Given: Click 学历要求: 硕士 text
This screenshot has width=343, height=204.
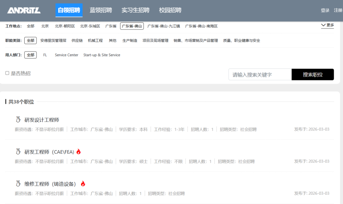Looking at the screenshot, I should 133,162.
